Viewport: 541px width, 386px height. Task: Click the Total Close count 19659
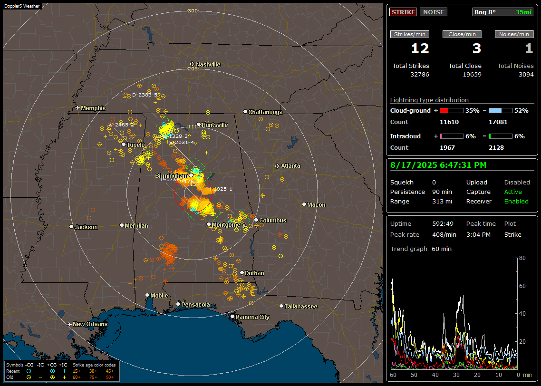tap(472, 75)
